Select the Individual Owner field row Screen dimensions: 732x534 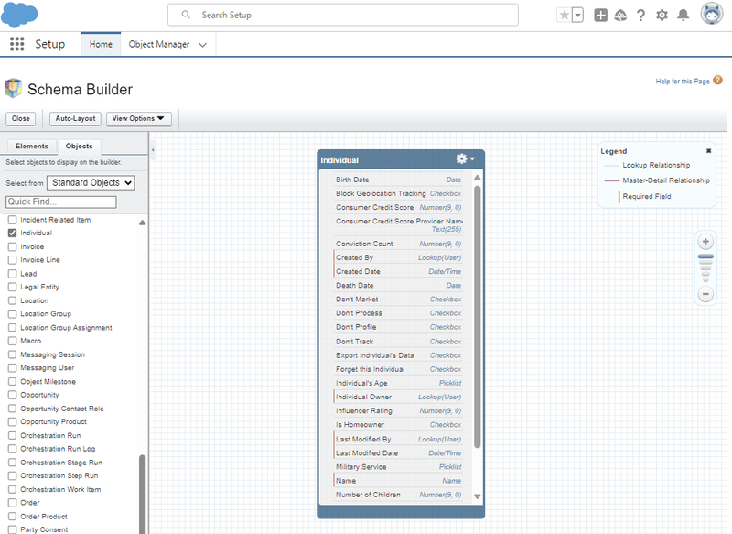pyautogui.click(x=398, y=397)
